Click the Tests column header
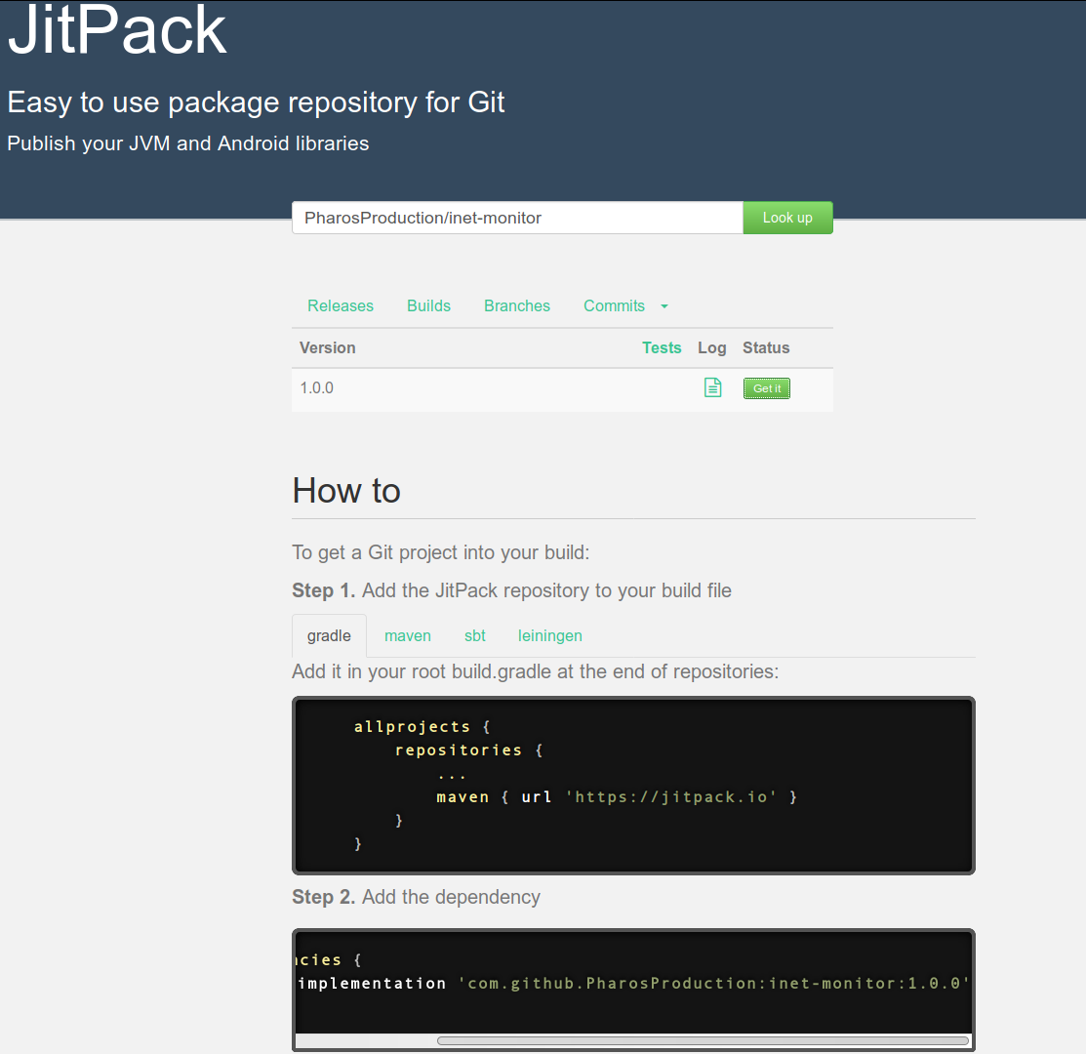 click(662, 347)
